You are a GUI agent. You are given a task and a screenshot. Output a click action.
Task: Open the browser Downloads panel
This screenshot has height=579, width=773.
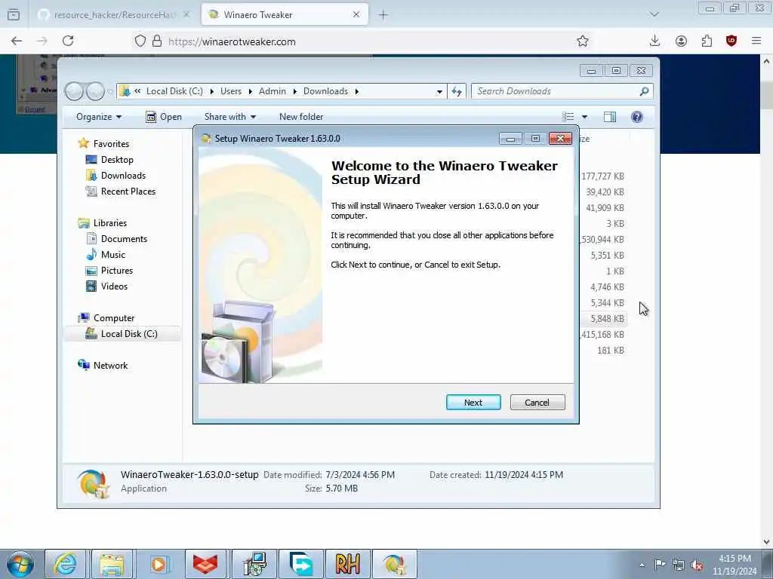tap(654, 41)
